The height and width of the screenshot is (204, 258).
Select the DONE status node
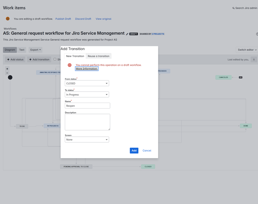[246, 126]
